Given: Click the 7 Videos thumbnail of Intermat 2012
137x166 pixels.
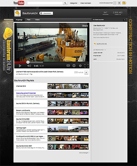Looking at the screenshot, I should (x=84, y=86).
